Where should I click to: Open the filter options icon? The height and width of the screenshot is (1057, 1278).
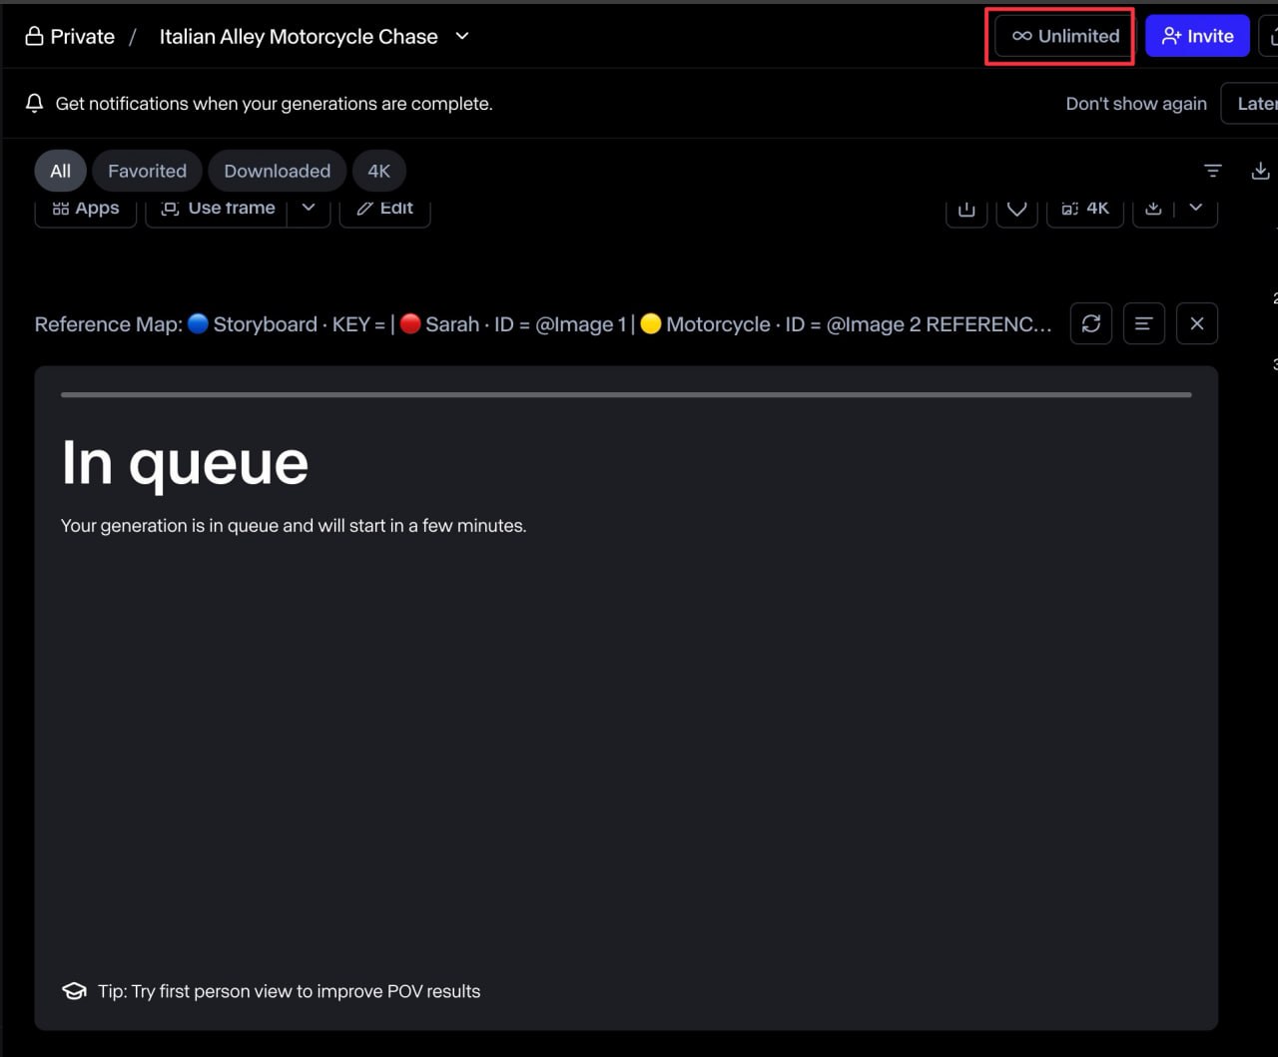[x=1213, y=171]
